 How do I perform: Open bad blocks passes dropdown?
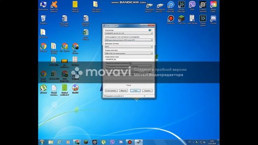pos(141,66)
